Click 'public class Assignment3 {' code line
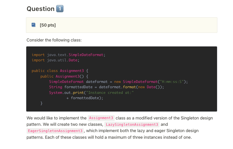Screen dimensions: 233x149 (60, 71)
